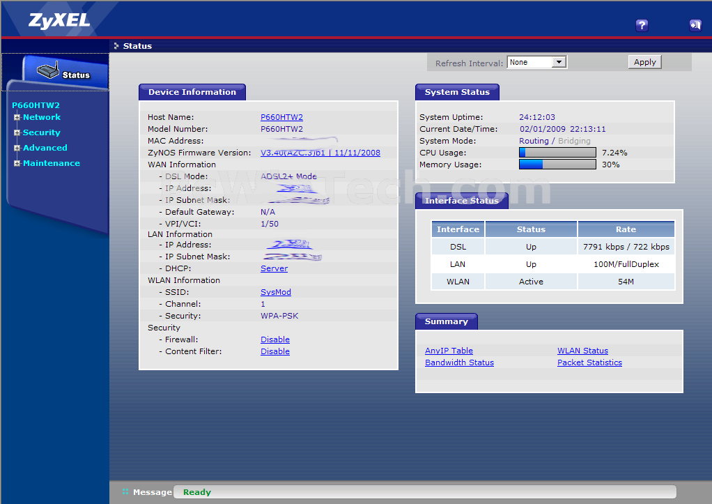Viewport: 712px width, 504px height.
Task: Expand the Advanced tree node
Action: click(17, 148)
